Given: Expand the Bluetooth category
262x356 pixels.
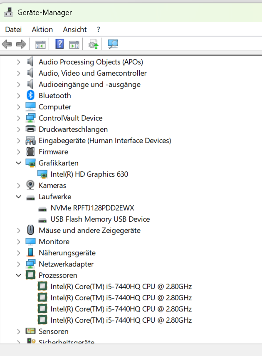Looking at the screenshot, I should click(x=19, y=96).
